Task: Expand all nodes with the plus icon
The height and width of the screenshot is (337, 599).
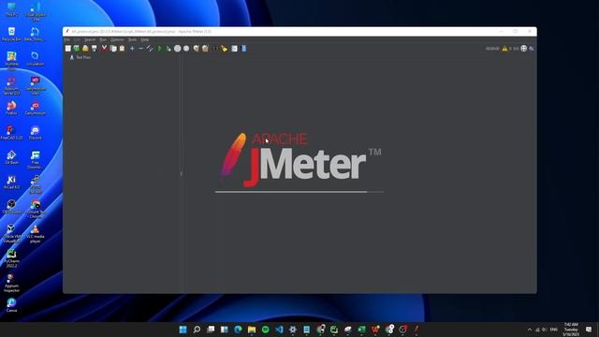Action: 132,49
